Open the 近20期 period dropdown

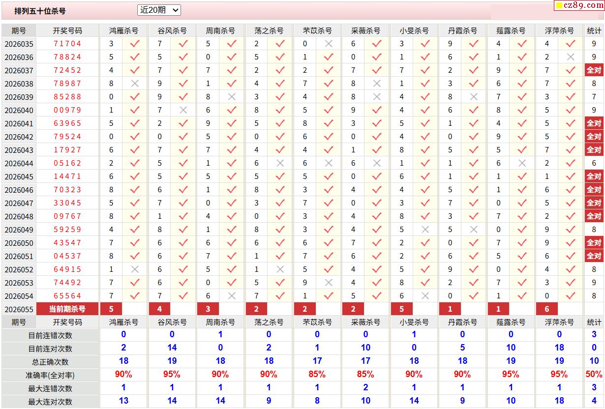[x=159, y=10]
